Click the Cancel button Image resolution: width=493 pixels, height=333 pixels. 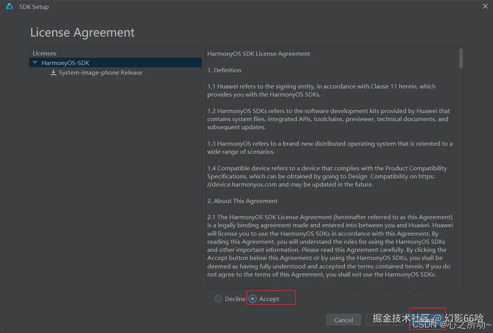(344, 320)
